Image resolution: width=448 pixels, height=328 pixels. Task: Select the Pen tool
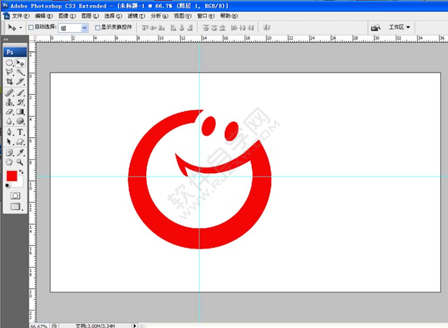click(x=9, y=132)
